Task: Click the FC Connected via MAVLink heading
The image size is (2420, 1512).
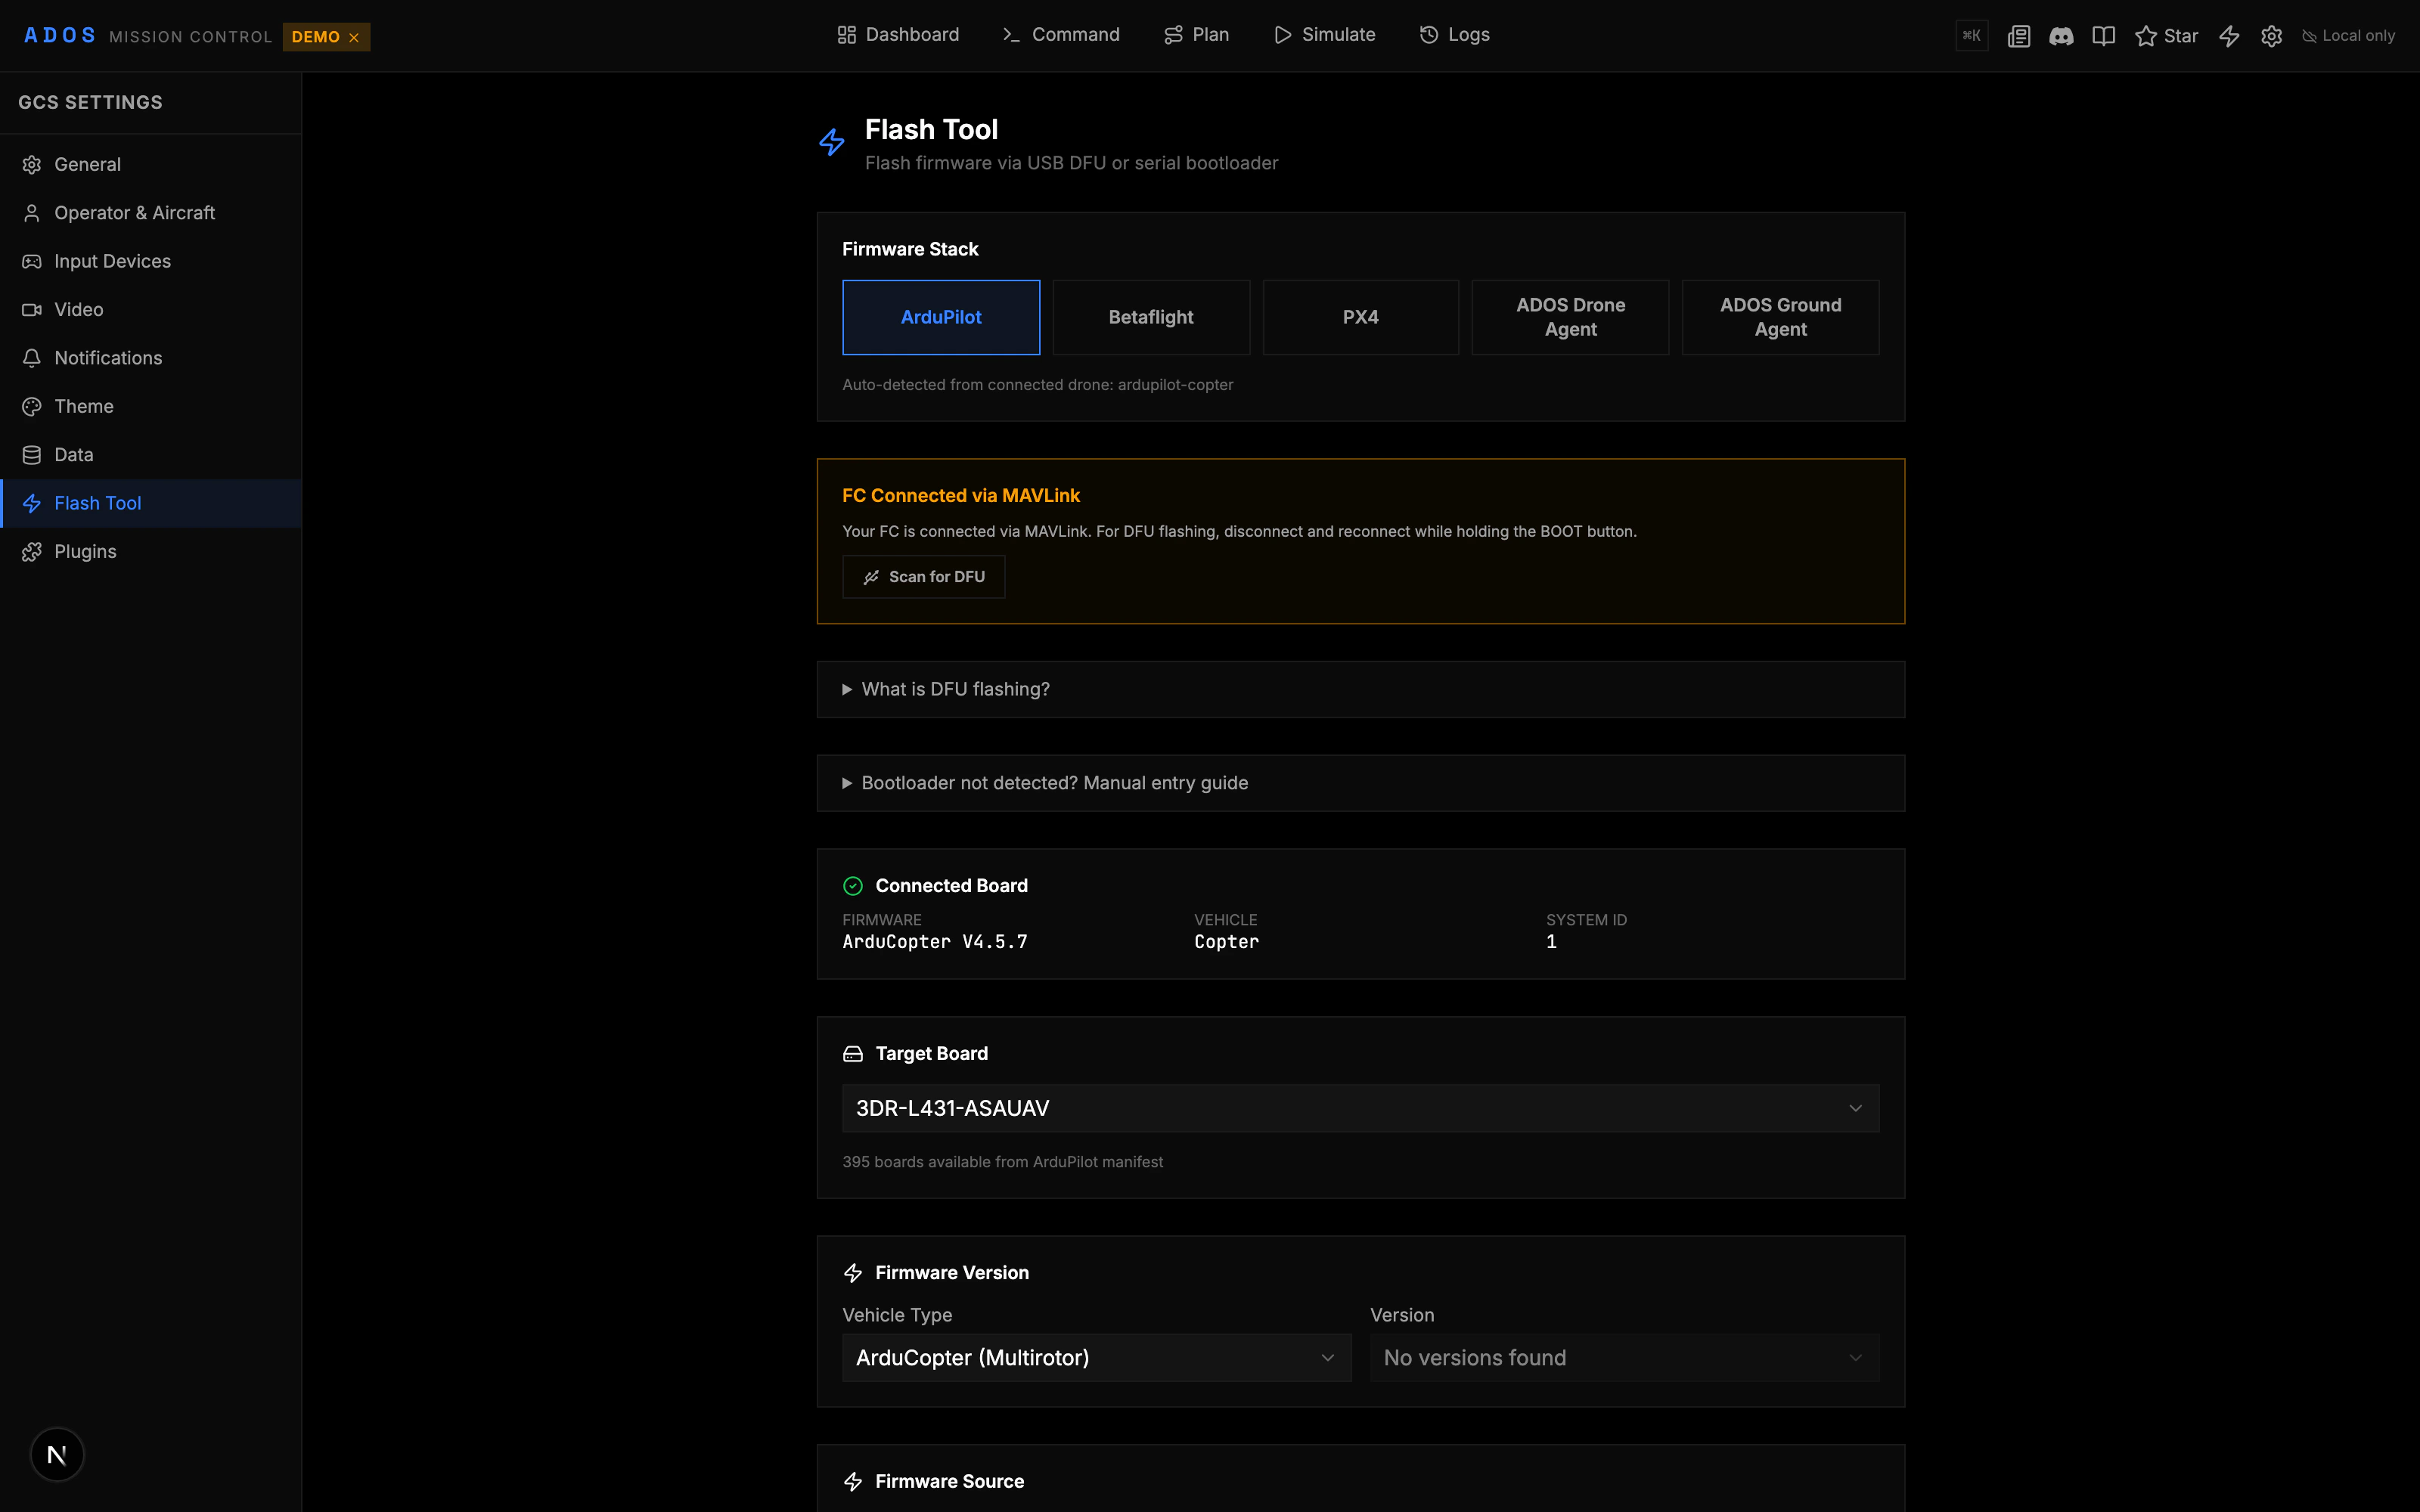Action: click(960, 495)
